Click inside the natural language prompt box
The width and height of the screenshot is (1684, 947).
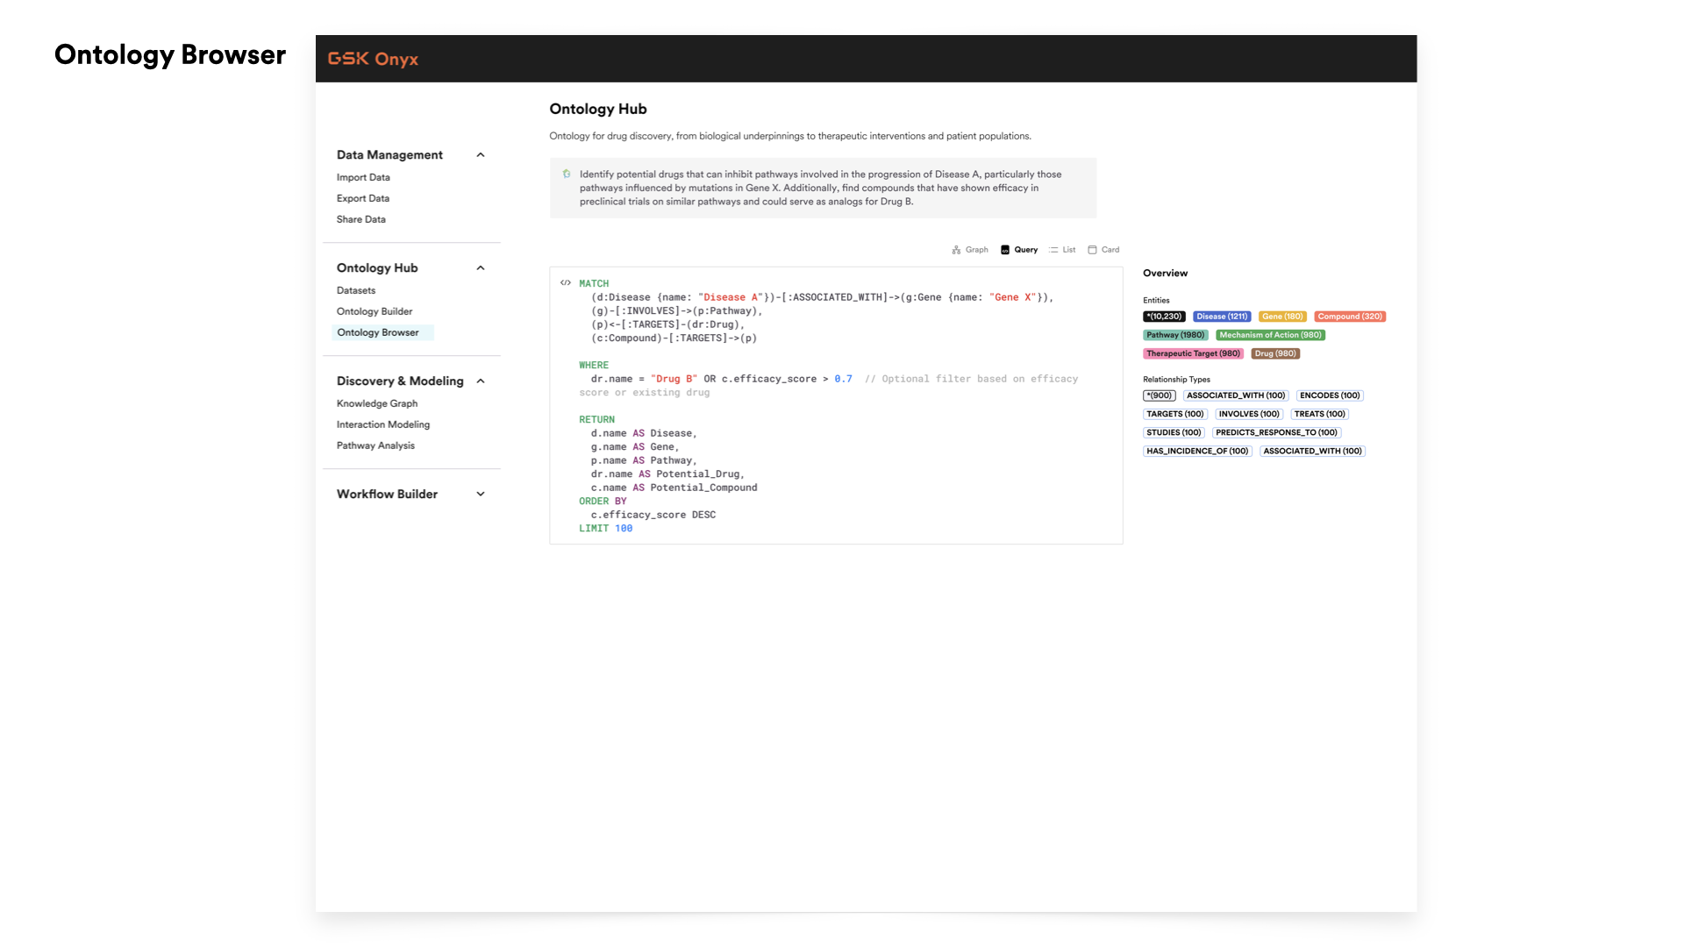click(x=823, y=188)
